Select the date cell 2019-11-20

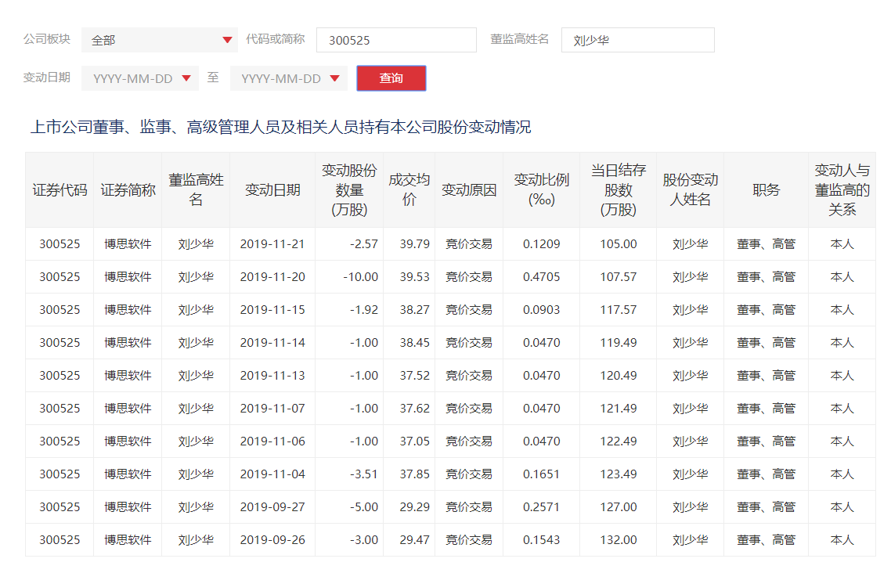click(x=272, y=277)
